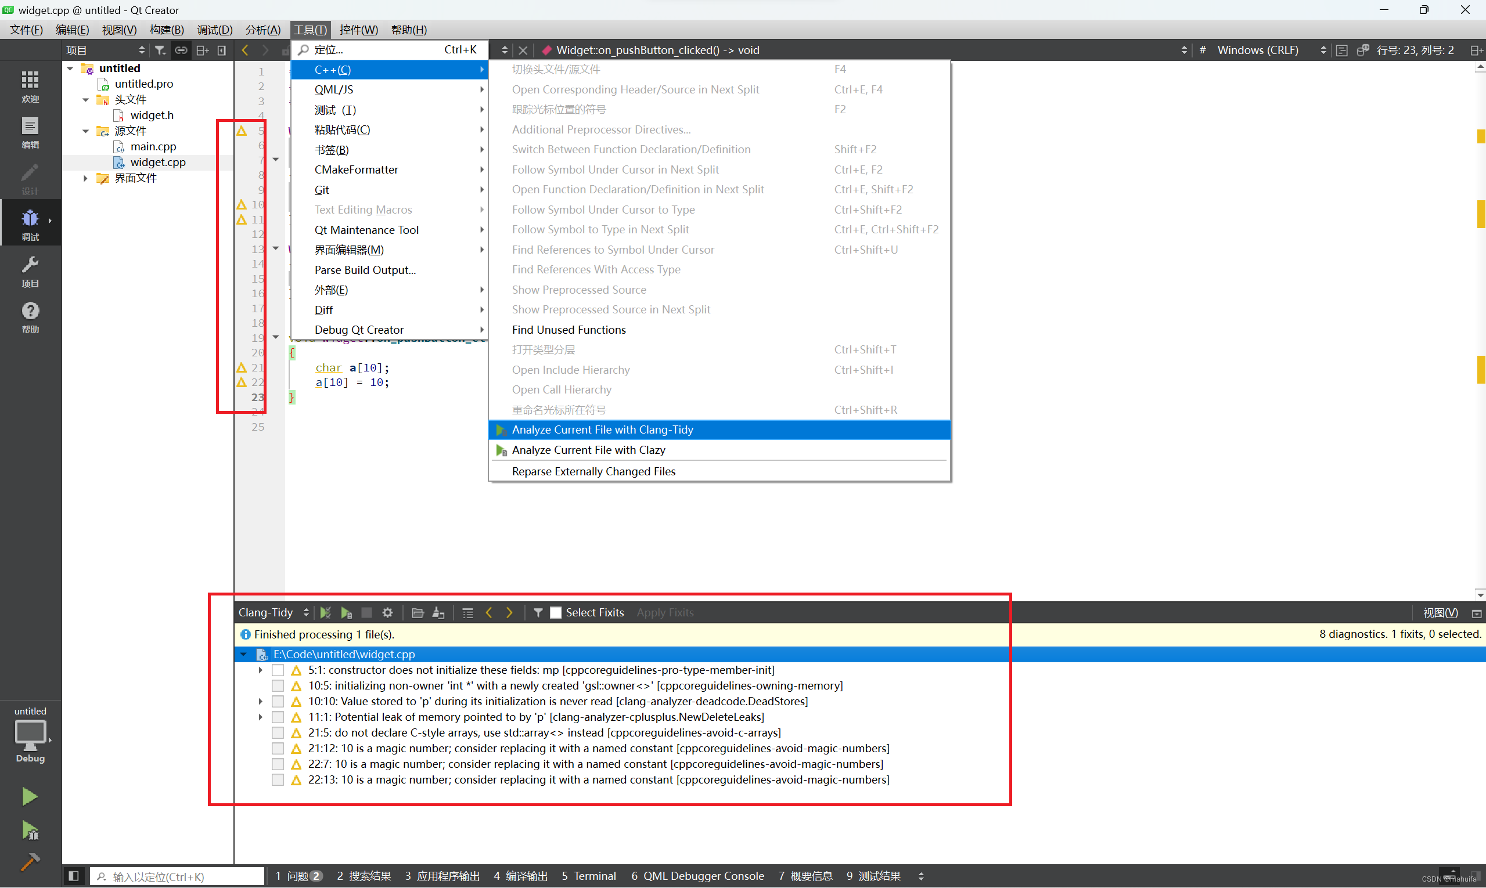The height and width of the screenshot is (888, 1486).
Task: Click the Apply Fixits button
Action: point(664,612)
